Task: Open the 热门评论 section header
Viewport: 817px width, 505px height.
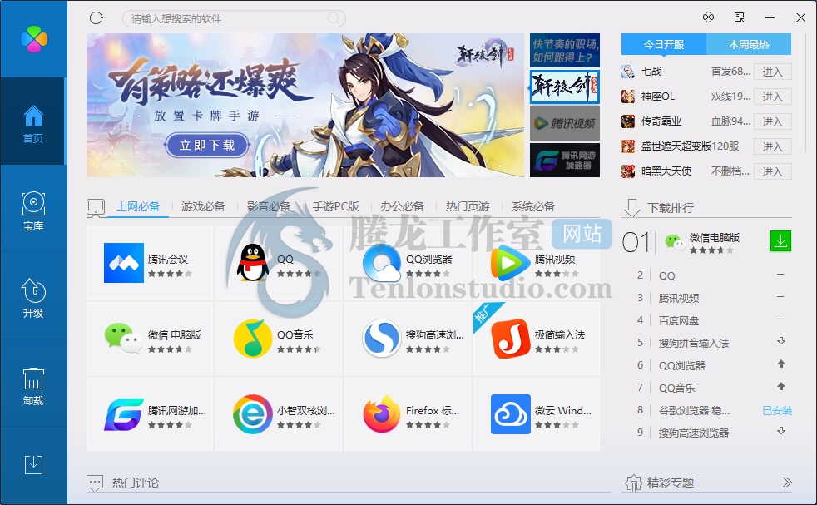Action: click(135, 483)
